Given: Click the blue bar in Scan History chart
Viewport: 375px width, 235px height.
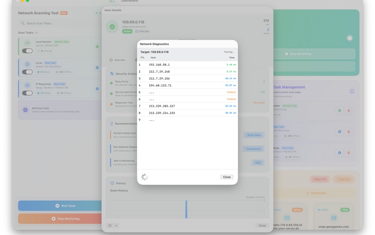Looking at the screenshot, I should (x=186, y=209).
